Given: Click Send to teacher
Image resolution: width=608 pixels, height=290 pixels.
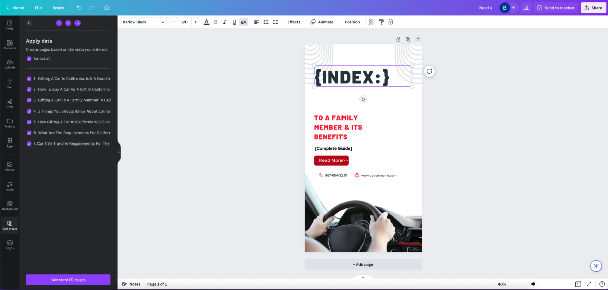Looking at the screenshot, I should 555,8.
